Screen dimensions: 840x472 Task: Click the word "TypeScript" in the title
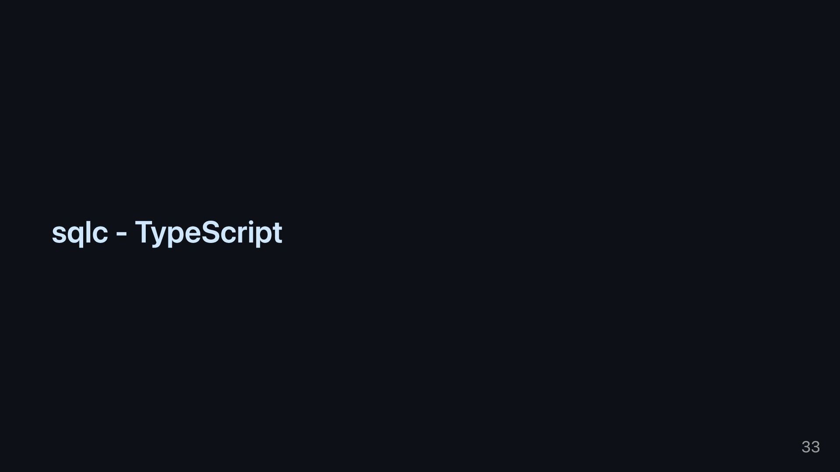tap(209, 233)
